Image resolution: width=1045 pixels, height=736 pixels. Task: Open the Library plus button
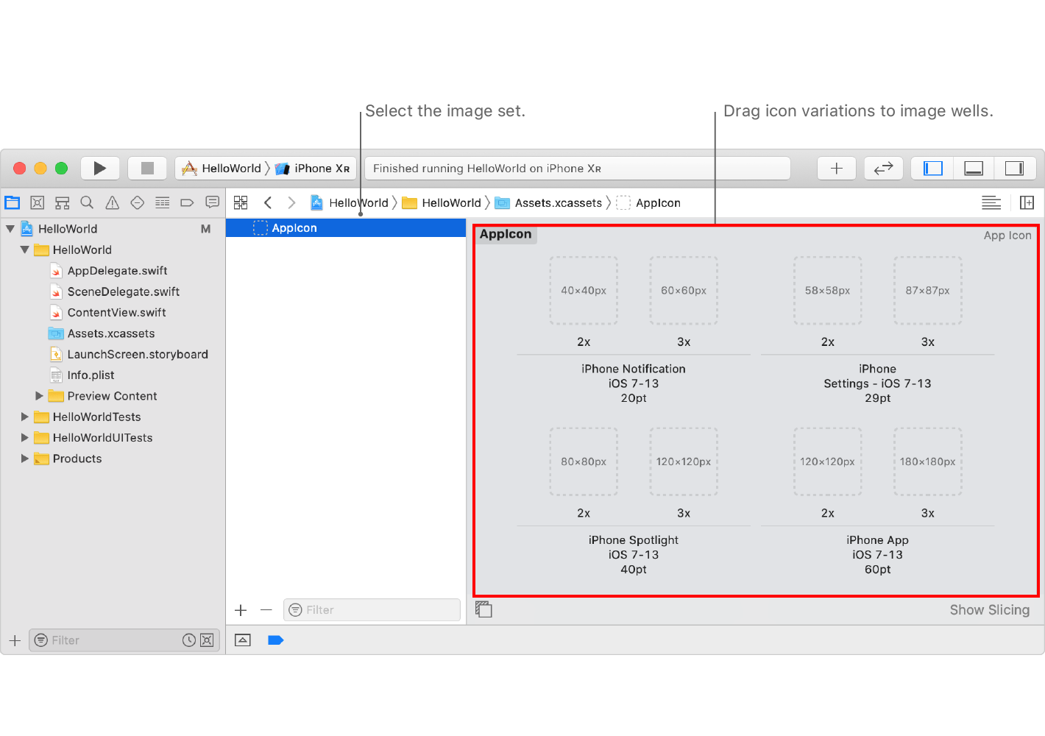pos(836,169)
